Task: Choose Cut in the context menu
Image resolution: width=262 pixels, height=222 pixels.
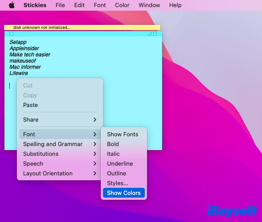Action: [60, 86]
